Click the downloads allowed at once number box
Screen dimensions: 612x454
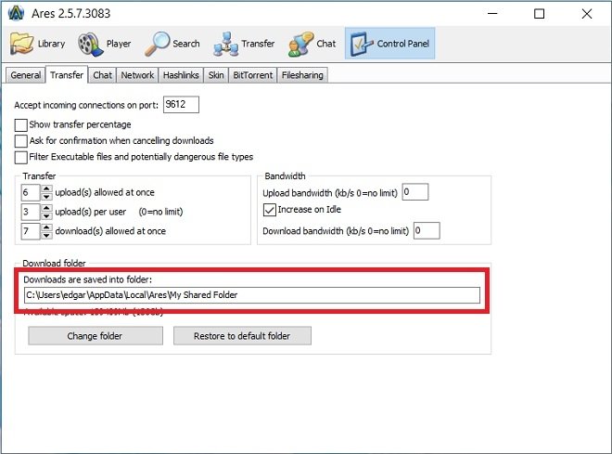(x=31, y=231)
